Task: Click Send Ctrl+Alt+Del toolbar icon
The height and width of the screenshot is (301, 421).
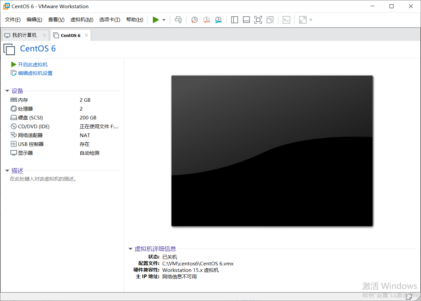Action: [178, 20]
